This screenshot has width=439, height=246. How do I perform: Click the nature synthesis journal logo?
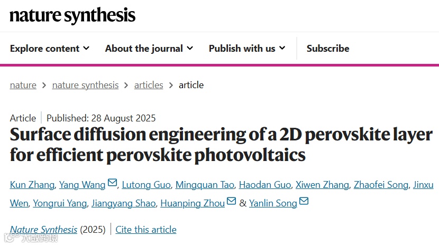72,15
